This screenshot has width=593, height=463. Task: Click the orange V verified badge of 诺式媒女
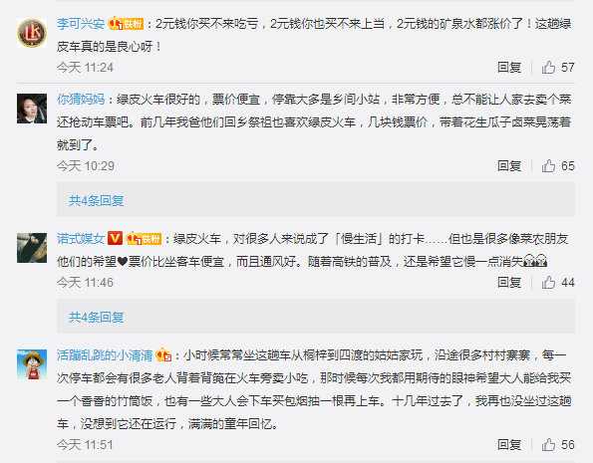click(x=115, y=239)
